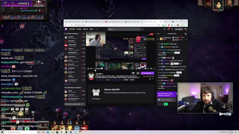Click the heart Follow button for xQcOW

click(x=133, y=73)
